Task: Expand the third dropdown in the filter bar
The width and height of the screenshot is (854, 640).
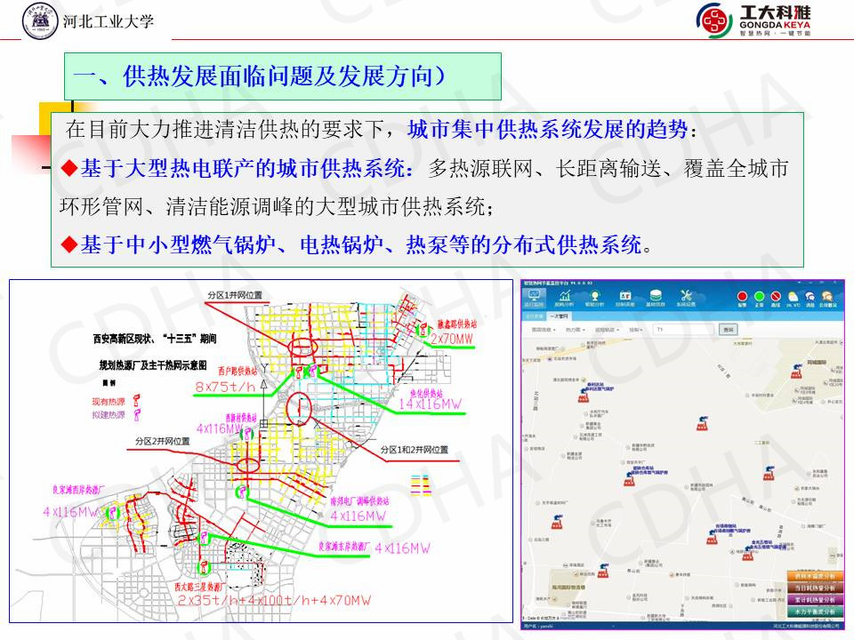Action: (x=607, y=329)
